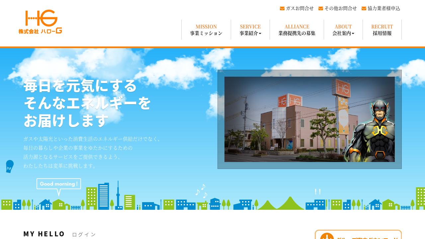Click the orange circular download icon
Viewport: 425px width, 239px height.
pyautogui.click(x=327, y=237)
